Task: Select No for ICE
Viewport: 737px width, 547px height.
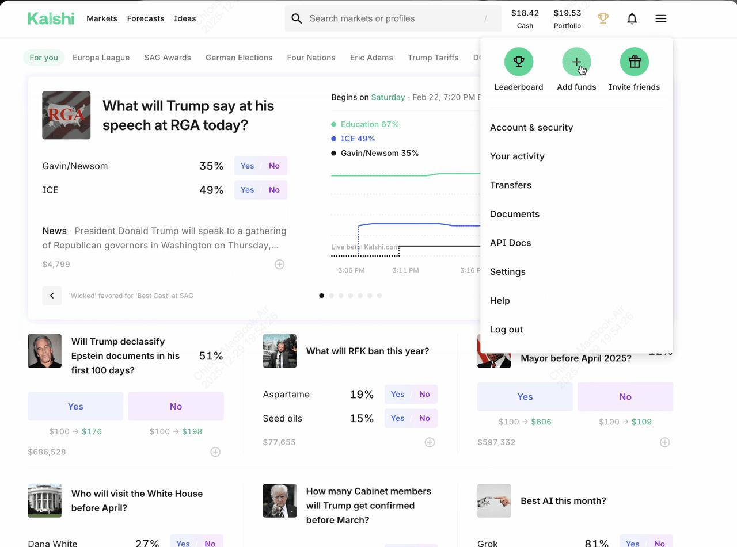Action: click(274, 190)
